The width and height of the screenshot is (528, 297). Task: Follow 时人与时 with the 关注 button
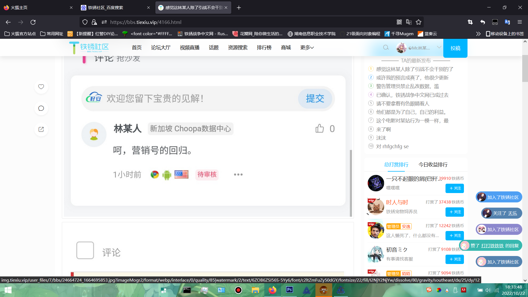pyautogui.click(x=455, y=212)
